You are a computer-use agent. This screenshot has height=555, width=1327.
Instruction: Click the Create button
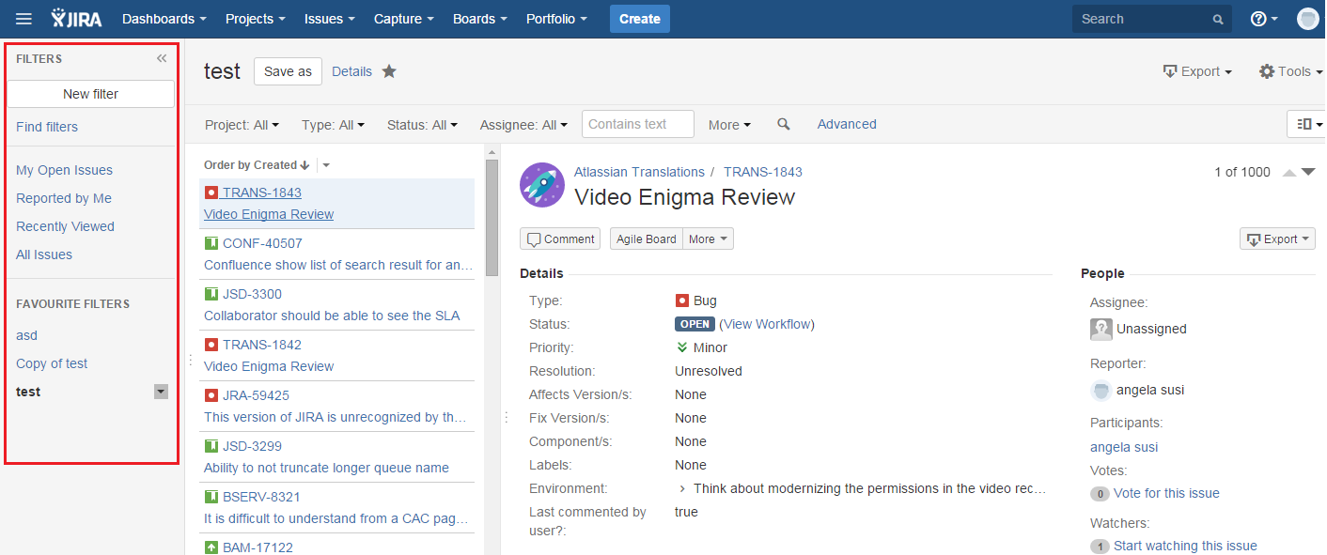click(639, 18)
